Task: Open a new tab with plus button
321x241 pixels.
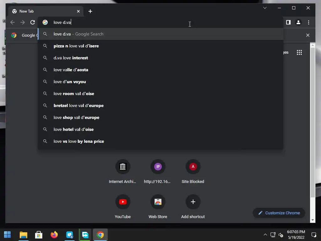Action: [x=90, y=11]
